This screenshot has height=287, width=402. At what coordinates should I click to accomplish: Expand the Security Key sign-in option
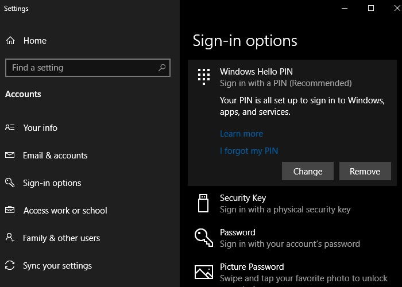(x=292, y=203)
